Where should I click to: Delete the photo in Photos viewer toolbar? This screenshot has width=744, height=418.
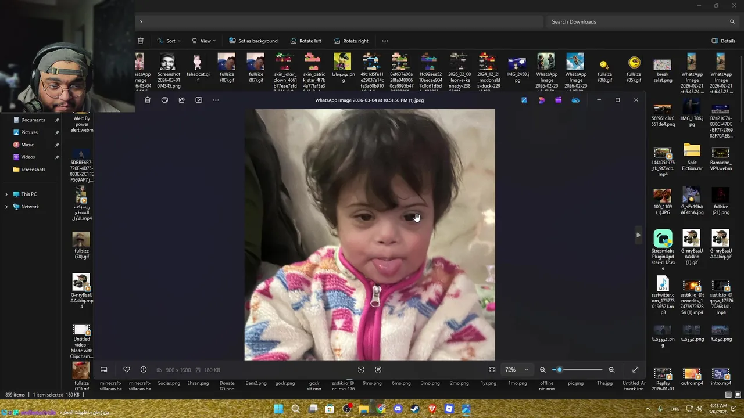click(x=148, y=100)
